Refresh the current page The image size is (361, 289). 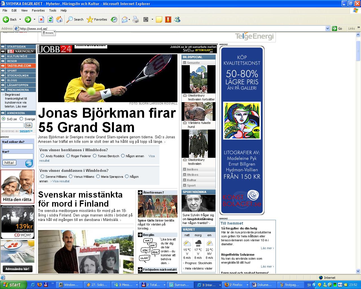pos(50,19)
